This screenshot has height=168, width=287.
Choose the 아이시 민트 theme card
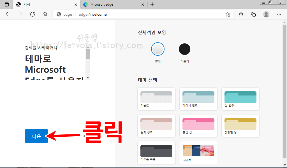click(x=198, y=99)
